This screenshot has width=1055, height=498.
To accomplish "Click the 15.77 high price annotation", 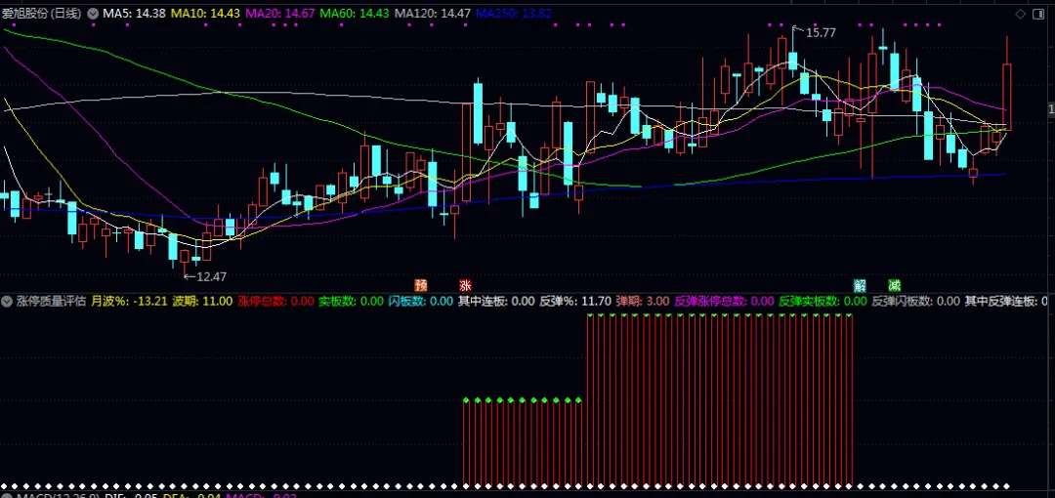I will tap(821, 31).
